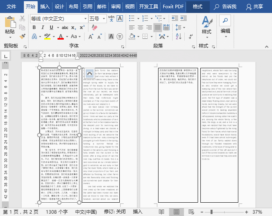Toggle Bold formatting
Viewport: 272px width, 216px height.
[x=34, y=27]
